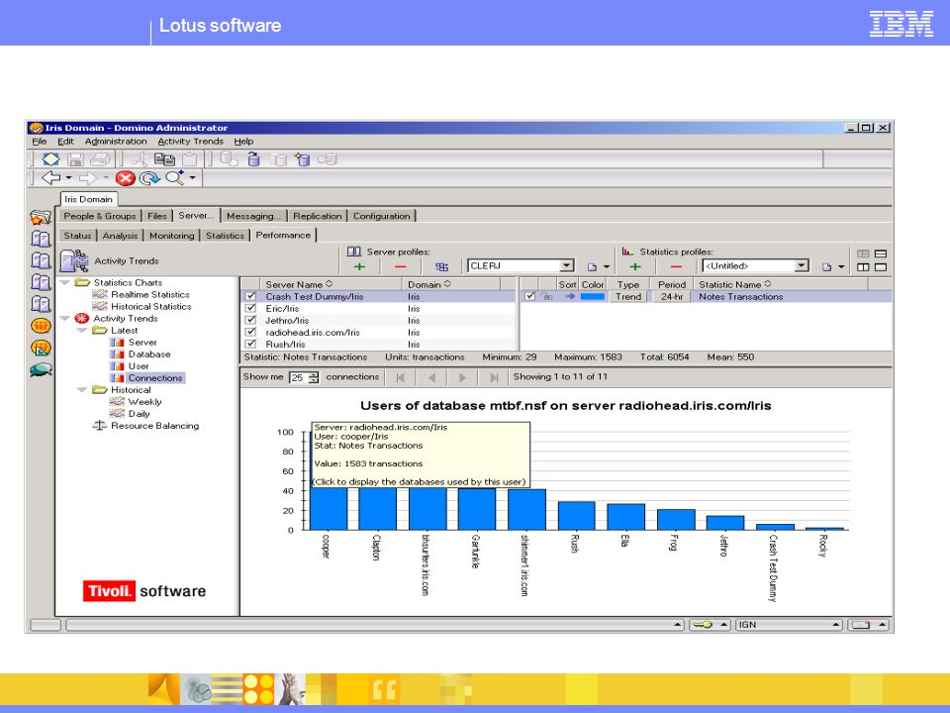This screenshot has height=713, width=950.
Task: Switch to the People & Groups tab
Action: [x=99, y=216]
